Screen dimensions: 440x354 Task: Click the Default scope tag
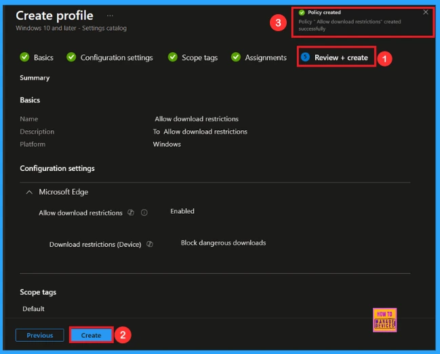(33, 309)
